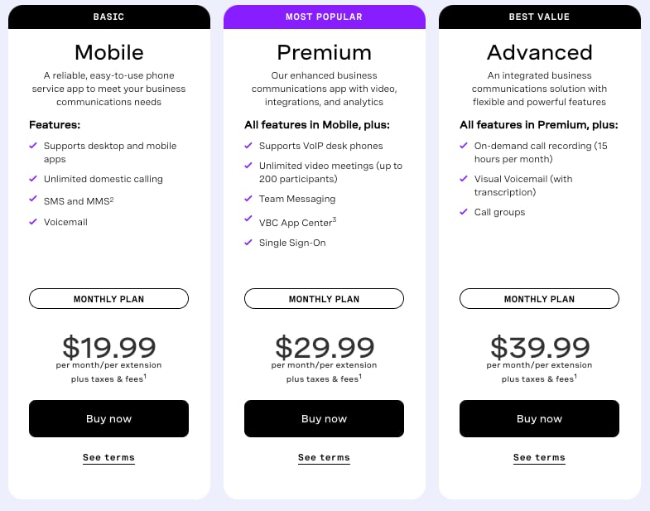Open See terms under Advanced plan
Screen dimensions: 650x511
point(539,457)
